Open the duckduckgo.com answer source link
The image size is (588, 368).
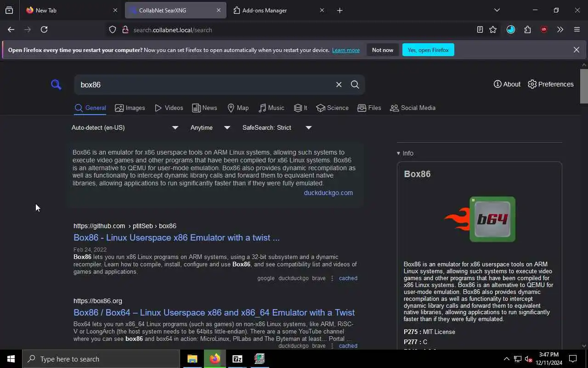[328, 193]
